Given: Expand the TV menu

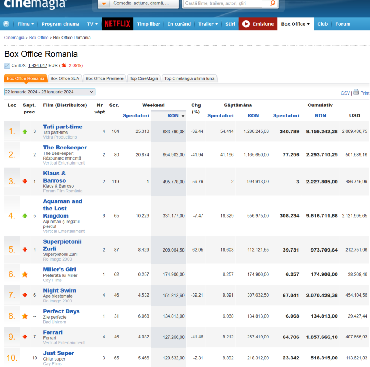Looking at the screenshot, I should [x=92, y=24].
